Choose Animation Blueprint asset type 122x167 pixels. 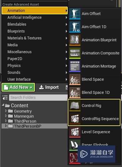tap(94, 40)
